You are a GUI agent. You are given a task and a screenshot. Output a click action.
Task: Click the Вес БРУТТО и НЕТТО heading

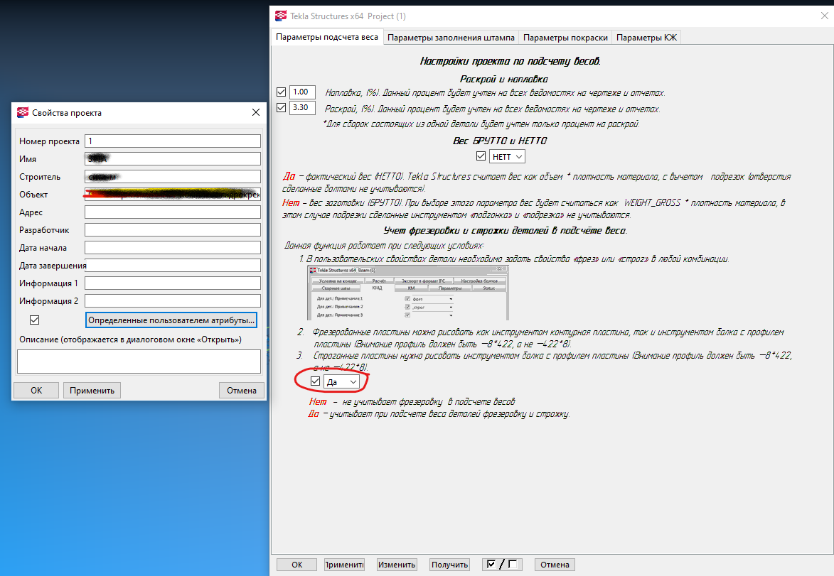499,141
